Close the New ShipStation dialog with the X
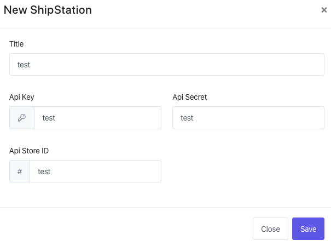The image size is (331, 246). pyautogui.click(x=324, y=10)
